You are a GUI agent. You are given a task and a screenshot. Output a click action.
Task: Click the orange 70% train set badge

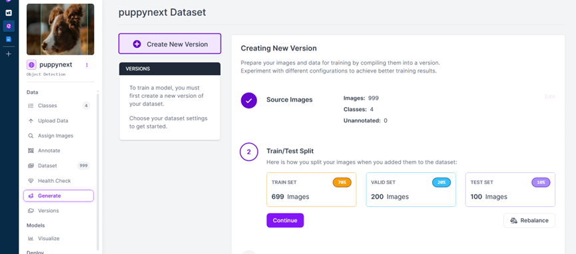(342, 182)
